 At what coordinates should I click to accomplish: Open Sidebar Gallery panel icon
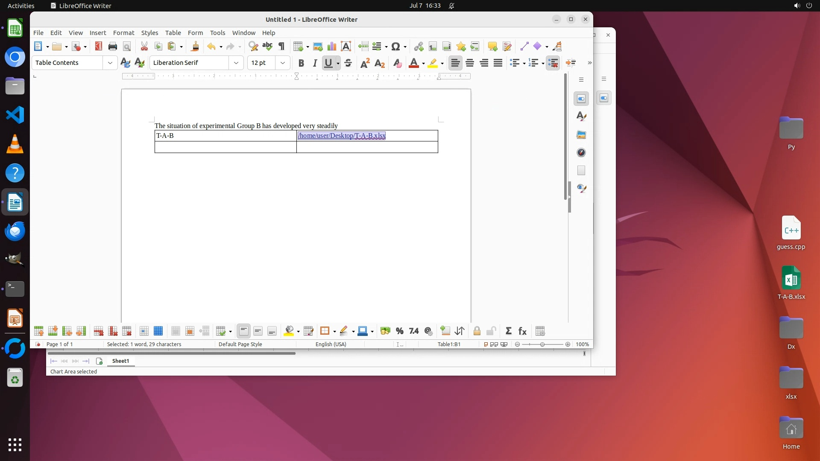pyautogui.click(x=581, y=135)
